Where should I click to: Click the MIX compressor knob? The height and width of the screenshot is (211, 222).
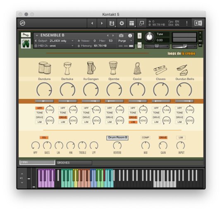point(146,146)
